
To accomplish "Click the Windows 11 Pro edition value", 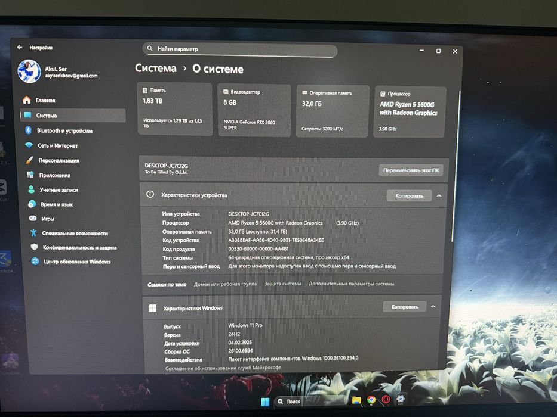I will 245,325.
